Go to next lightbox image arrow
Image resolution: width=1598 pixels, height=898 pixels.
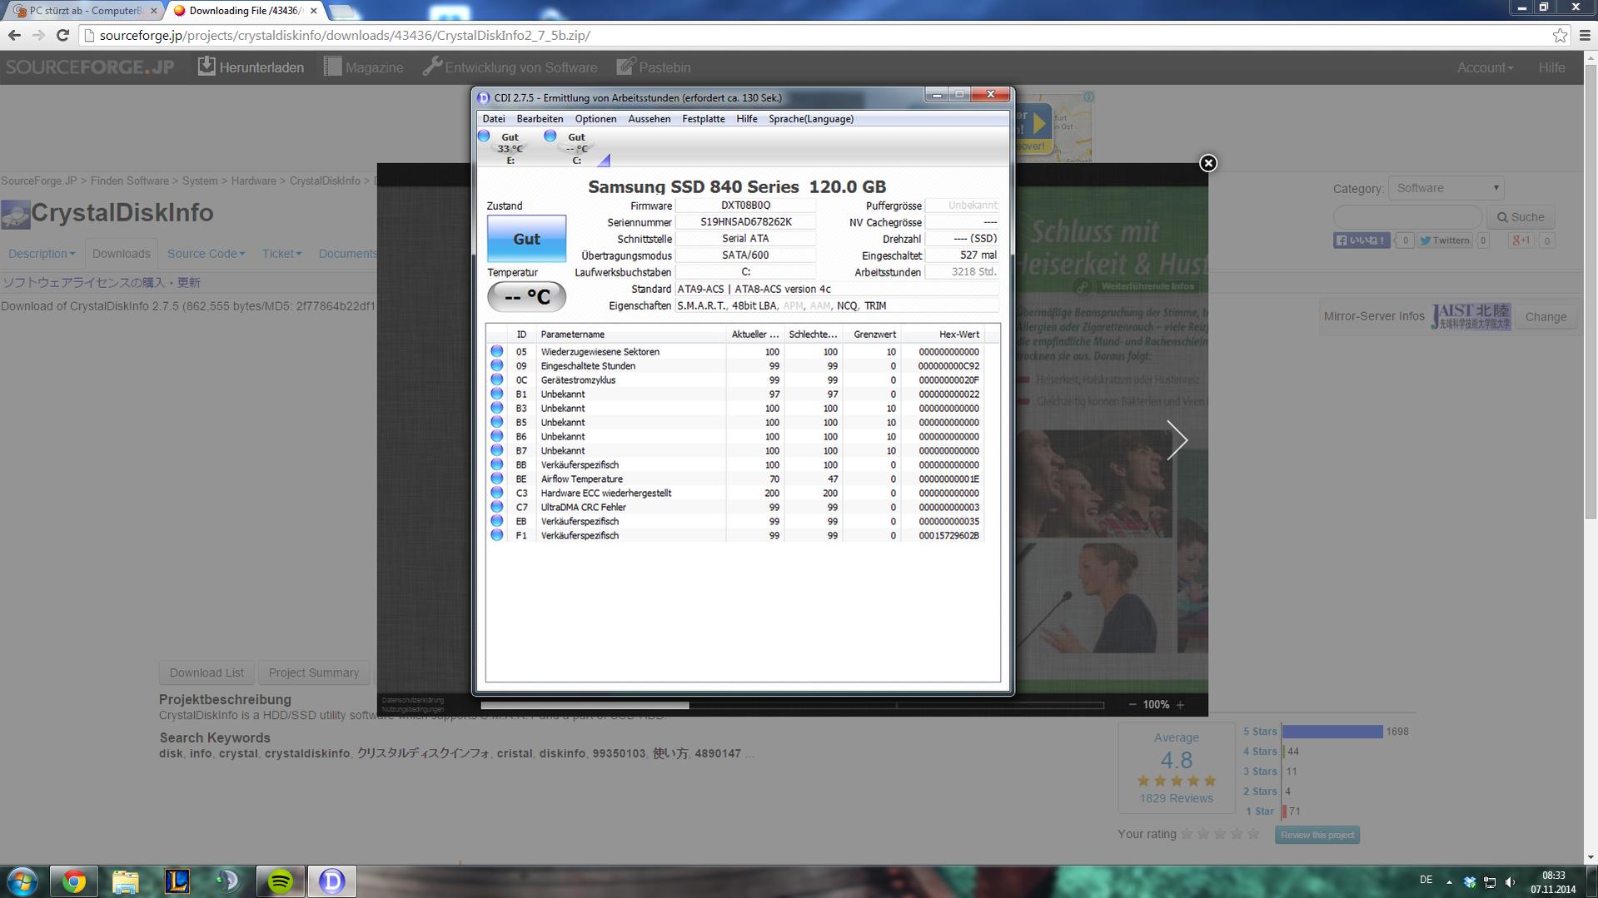click(x=1176, y=440)
